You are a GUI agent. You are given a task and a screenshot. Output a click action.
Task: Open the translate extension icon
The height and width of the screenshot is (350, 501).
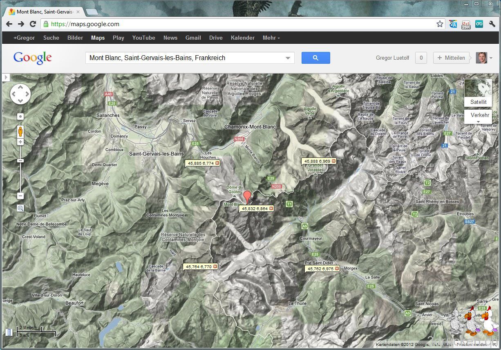point(453,24)
